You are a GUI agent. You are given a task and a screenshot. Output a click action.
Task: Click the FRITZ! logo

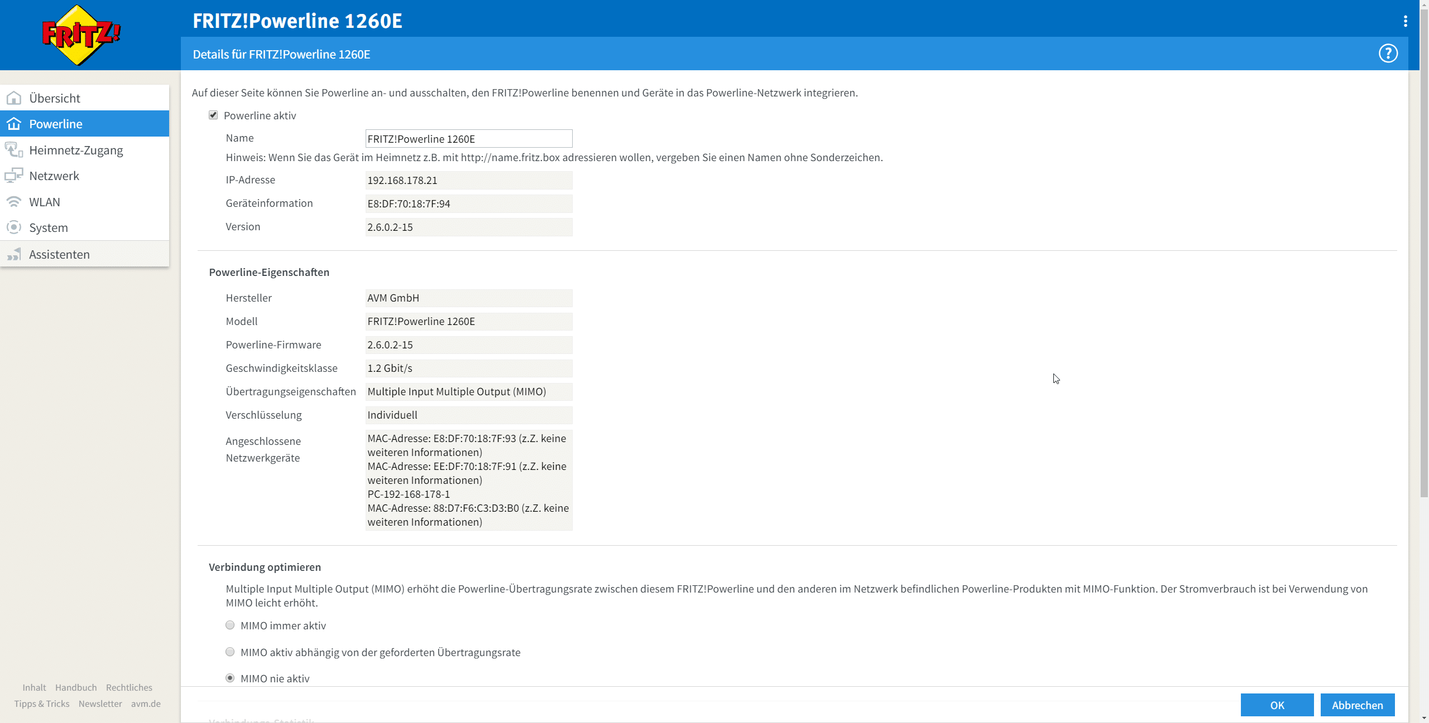[x=81, y=35]
